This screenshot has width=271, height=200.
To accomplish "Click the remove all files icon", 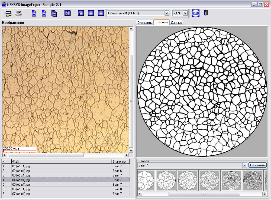I will [54, 13].
